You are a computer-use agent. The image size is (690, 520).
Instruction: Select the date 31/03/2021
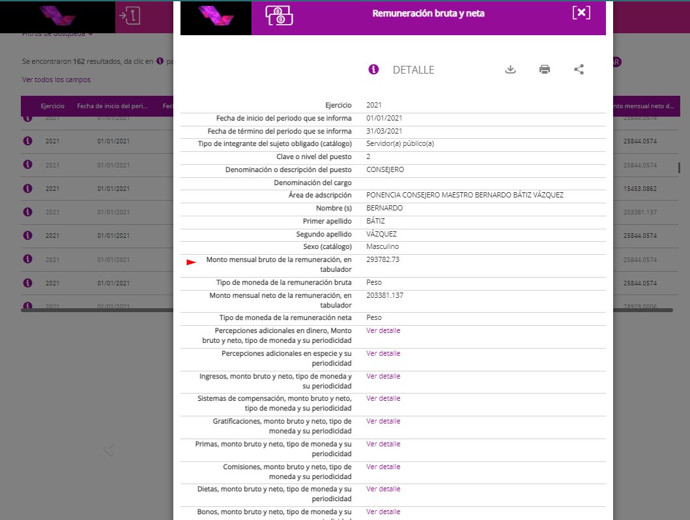point(384,131)
